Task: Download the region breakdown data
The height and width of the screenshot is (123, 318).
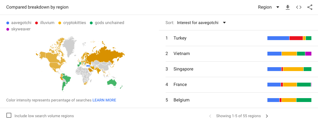Action: tap(288, 7)
